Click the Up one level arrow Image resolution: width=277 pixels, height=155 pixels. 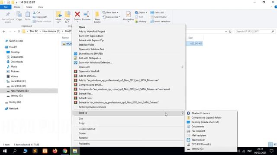[x=19, y=31]
